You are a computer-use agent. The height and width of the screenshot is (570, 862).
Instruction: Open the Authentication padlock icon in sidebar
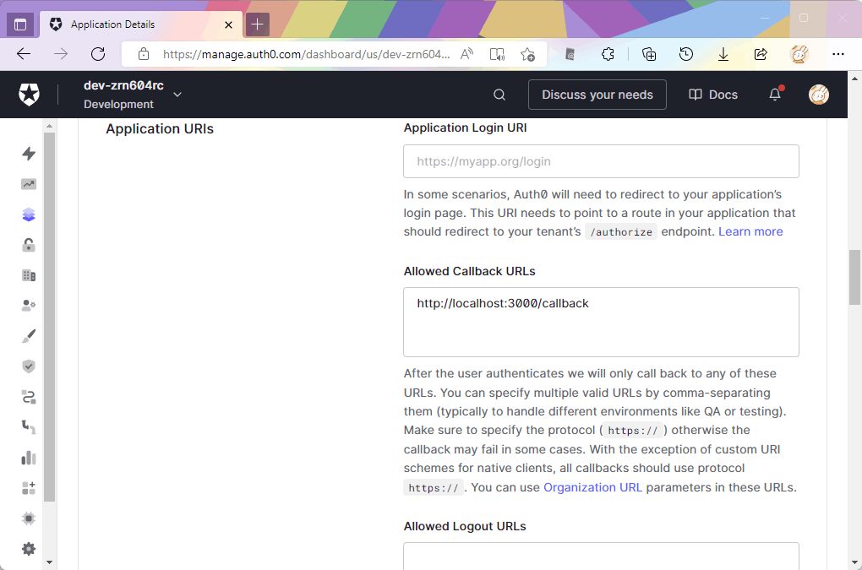point(29,245)
